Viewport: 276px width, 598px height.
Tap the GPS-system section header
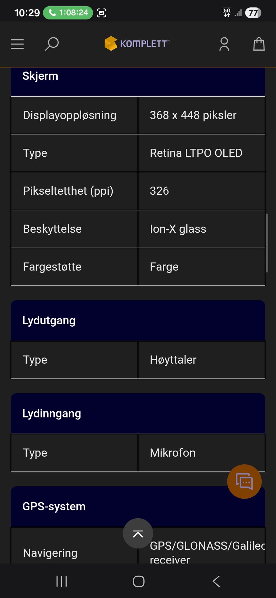click(x=138, y=506)
